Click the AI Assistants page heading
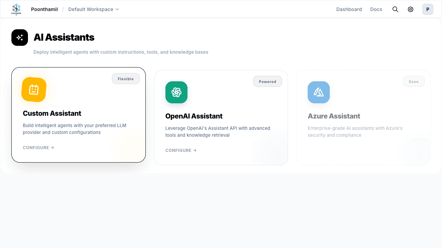442x248 pixels. (64, 37)
